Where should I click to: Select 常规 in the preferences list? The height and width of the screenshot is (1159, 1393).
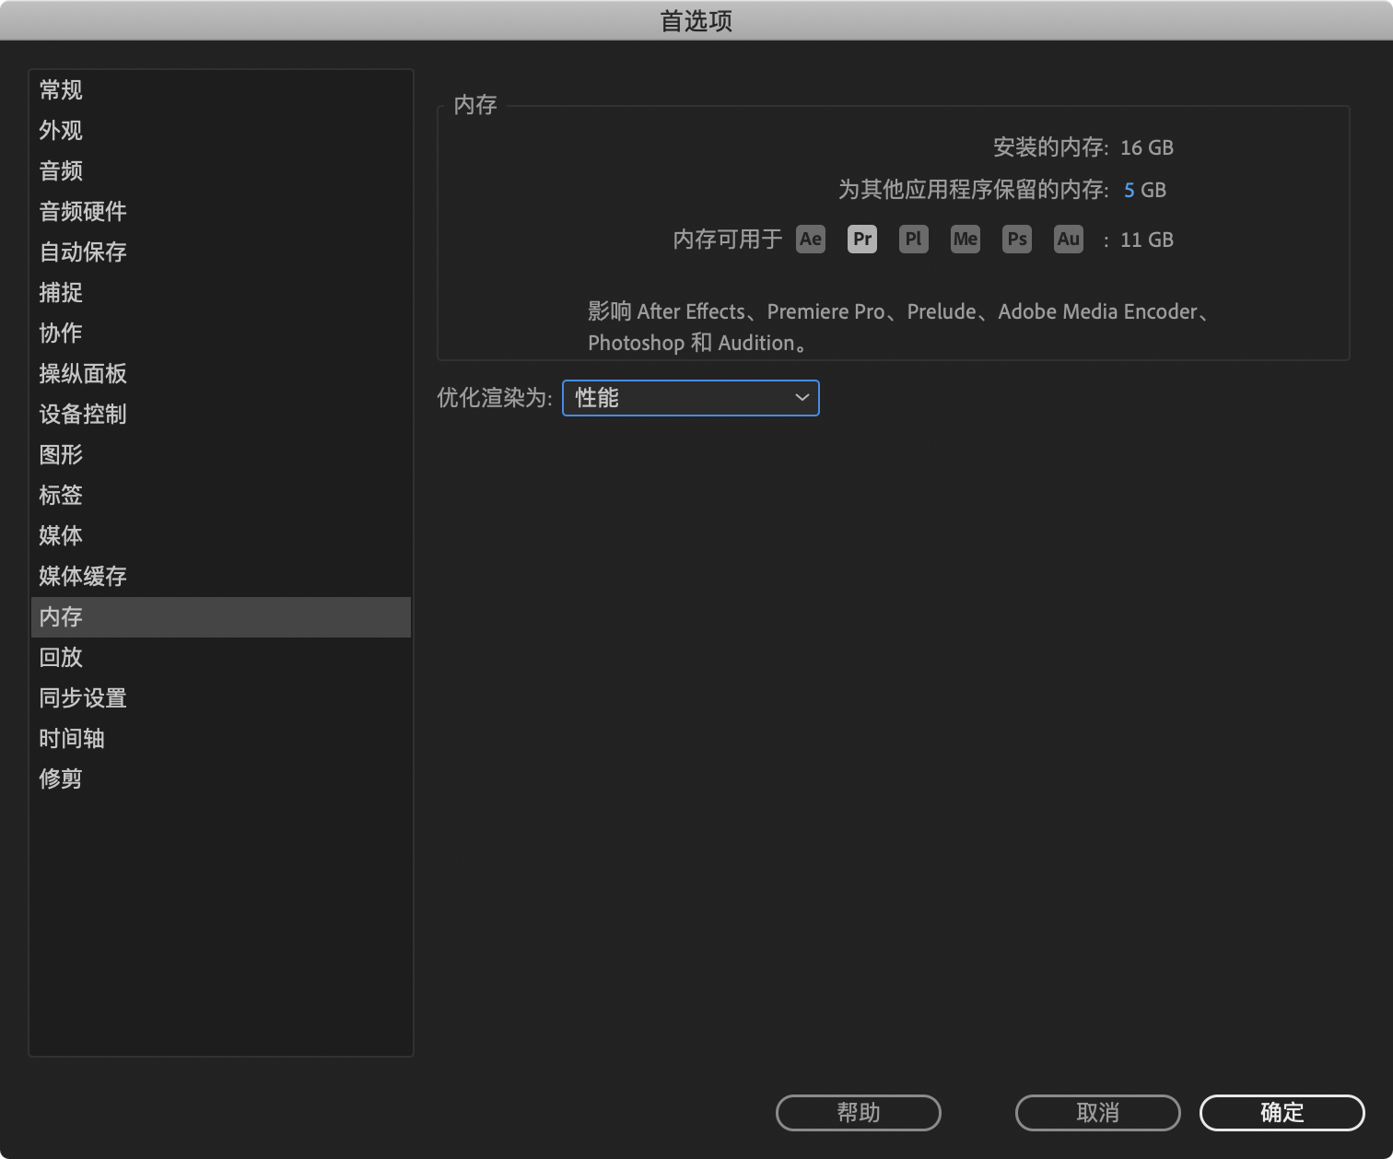[221, 90]
